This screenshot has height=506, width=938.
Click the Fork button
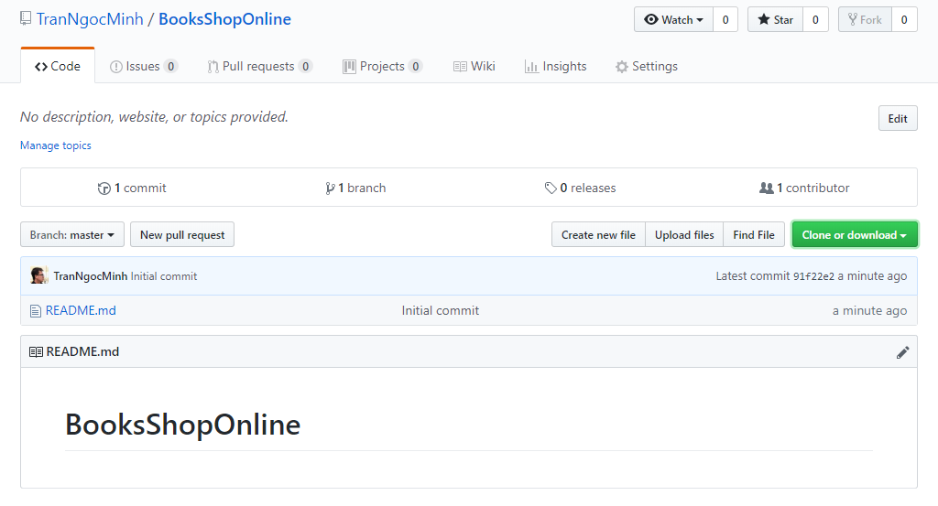[x=865, y=20]
